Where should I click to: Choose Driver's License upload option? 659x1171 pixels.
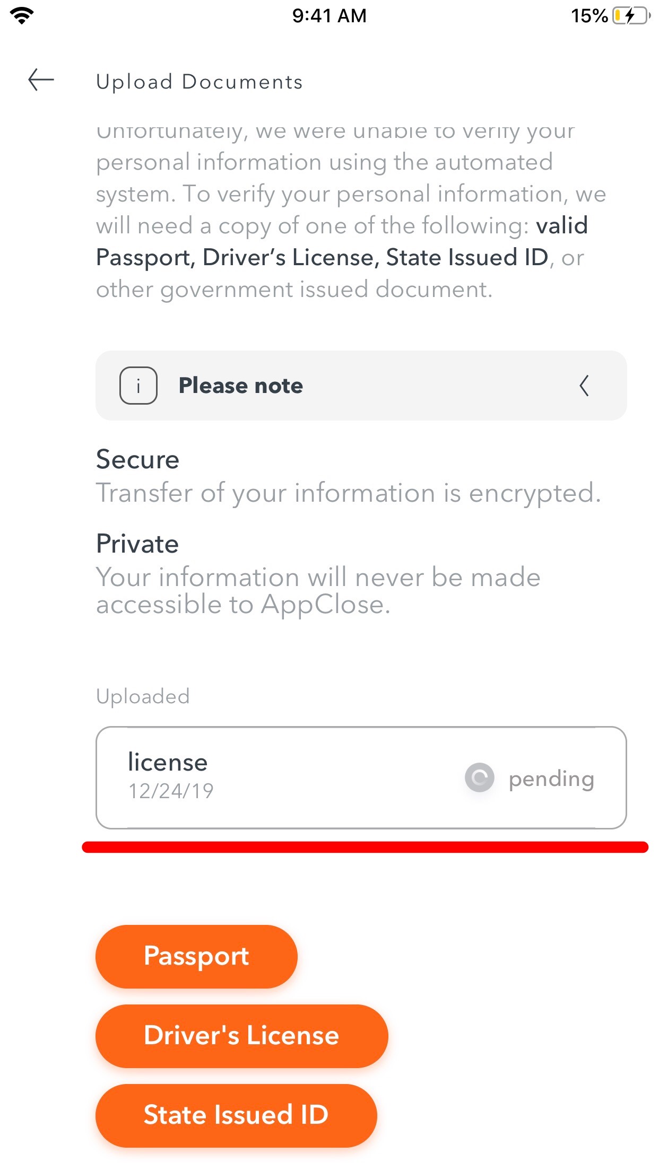pyautogui.click(x=242, y=1036)
